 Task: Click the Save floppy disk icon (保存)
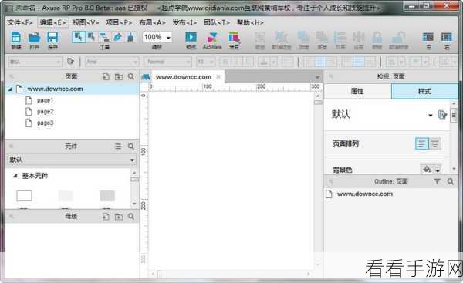click(x=52, y=38)
